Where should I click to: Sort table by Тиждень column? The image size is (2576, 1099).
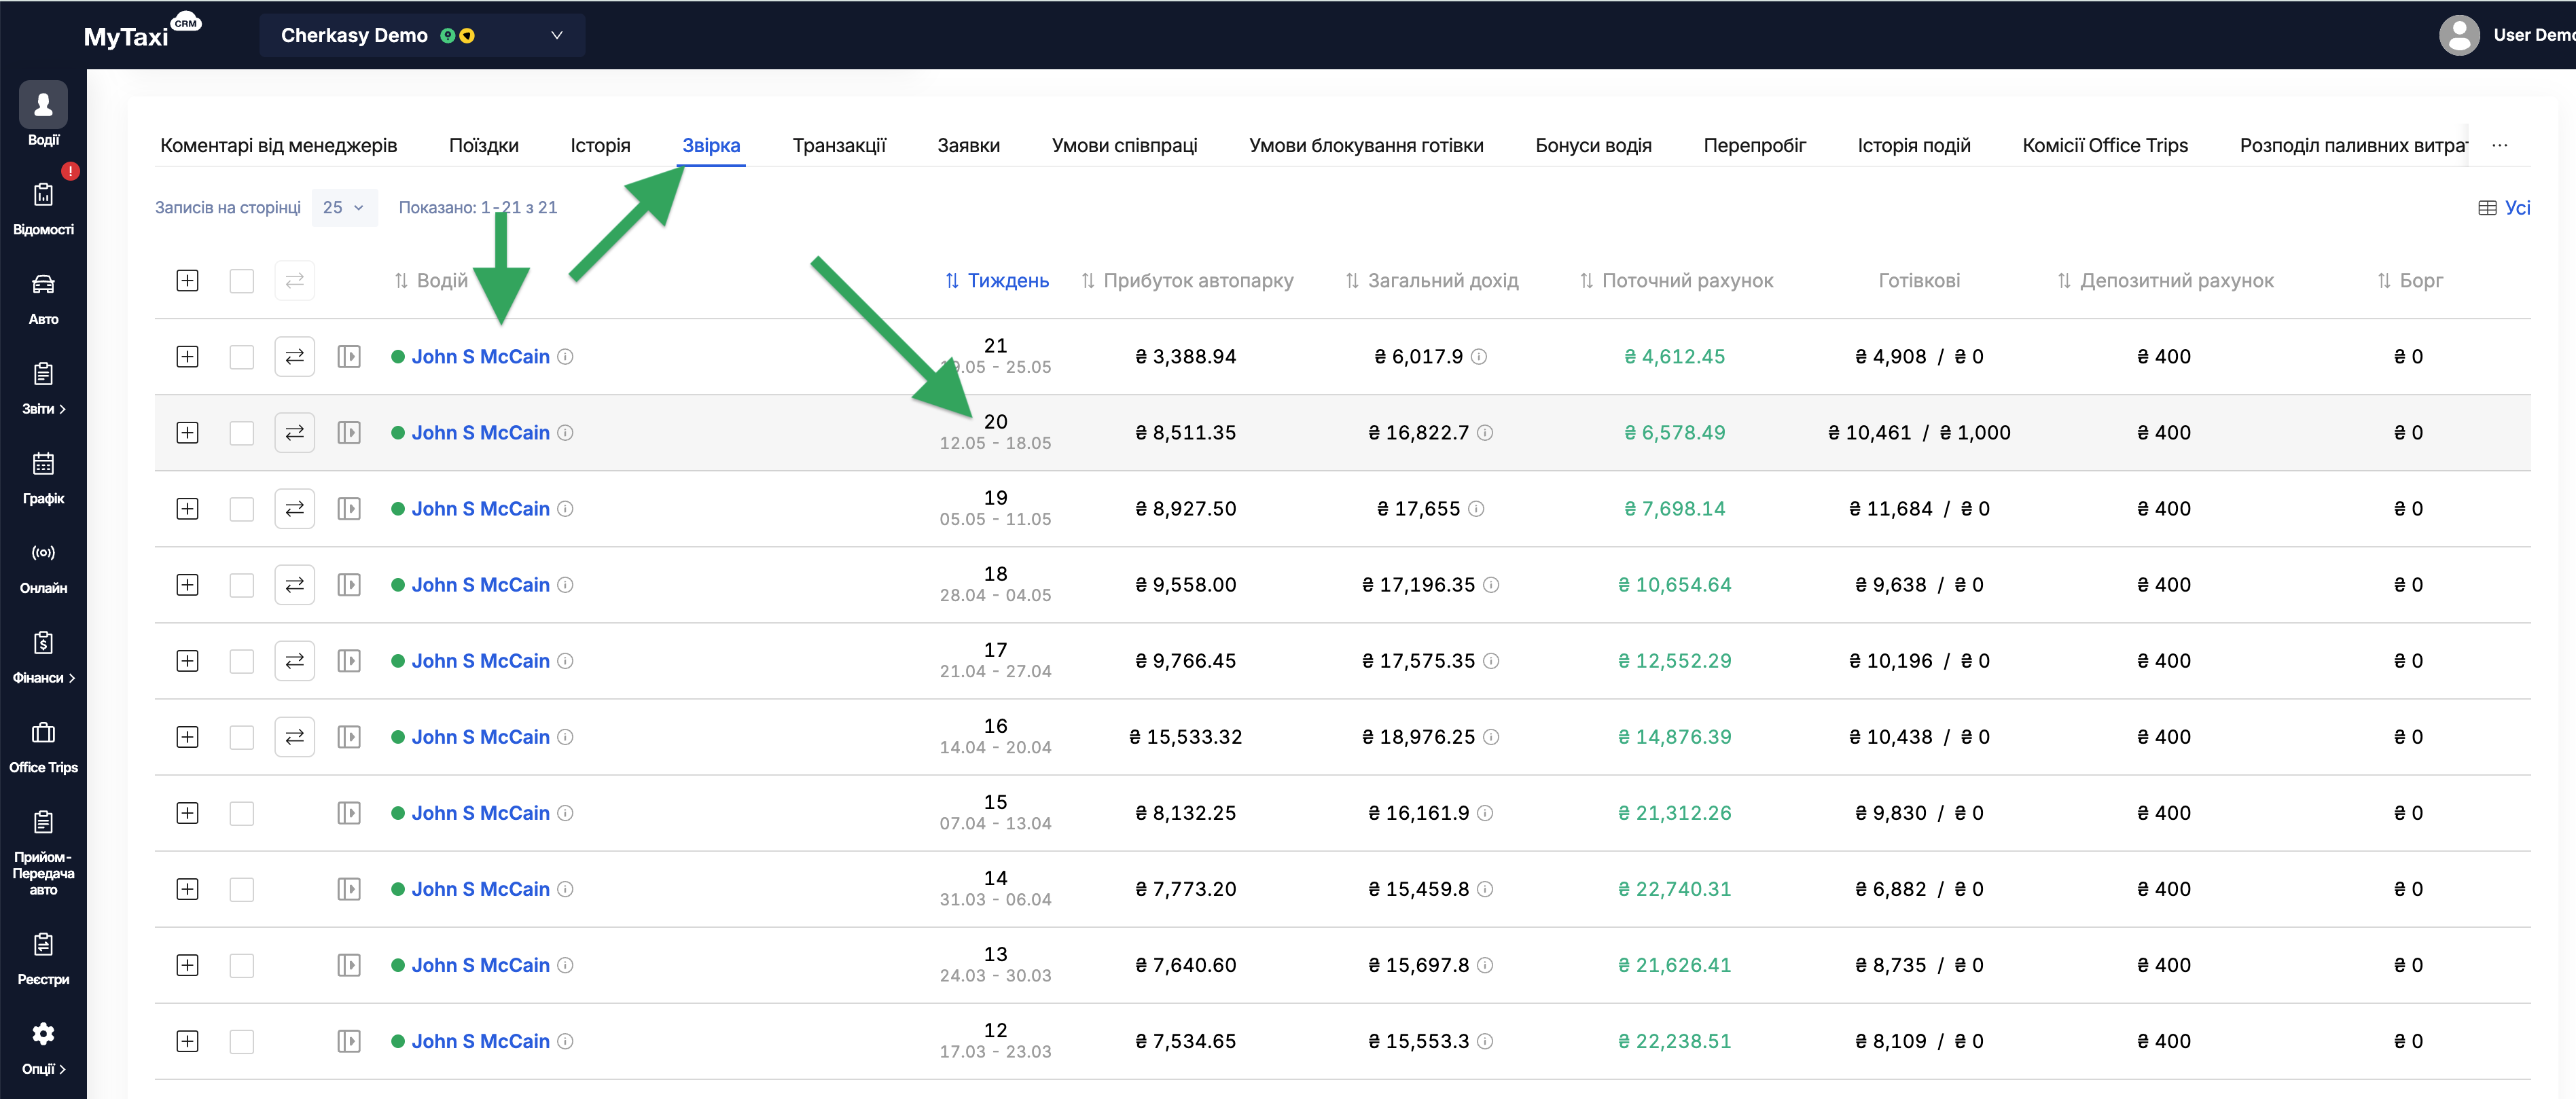(x=997, y=281)
